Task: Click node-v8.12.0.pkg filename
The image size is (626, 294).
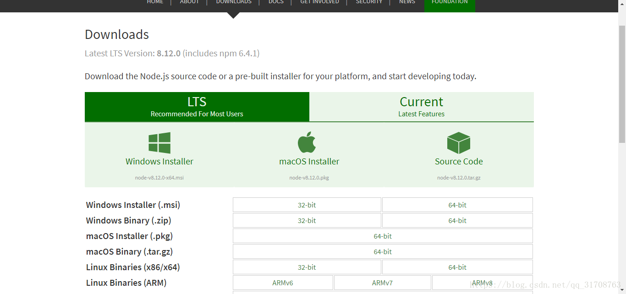Action: (x=309, y=178)
